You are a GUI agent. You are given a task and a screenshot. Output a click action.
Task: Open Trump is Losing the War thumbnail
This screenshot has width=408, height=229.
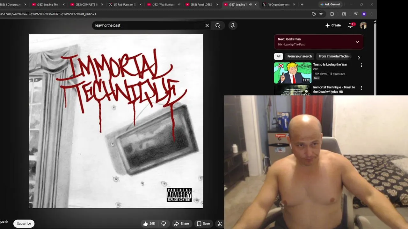[x=293, y=73]
